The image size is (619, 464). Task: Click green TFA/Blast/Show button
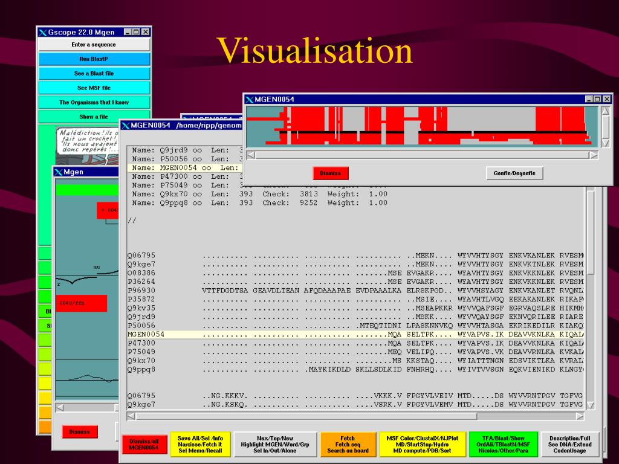coord(504,444)
